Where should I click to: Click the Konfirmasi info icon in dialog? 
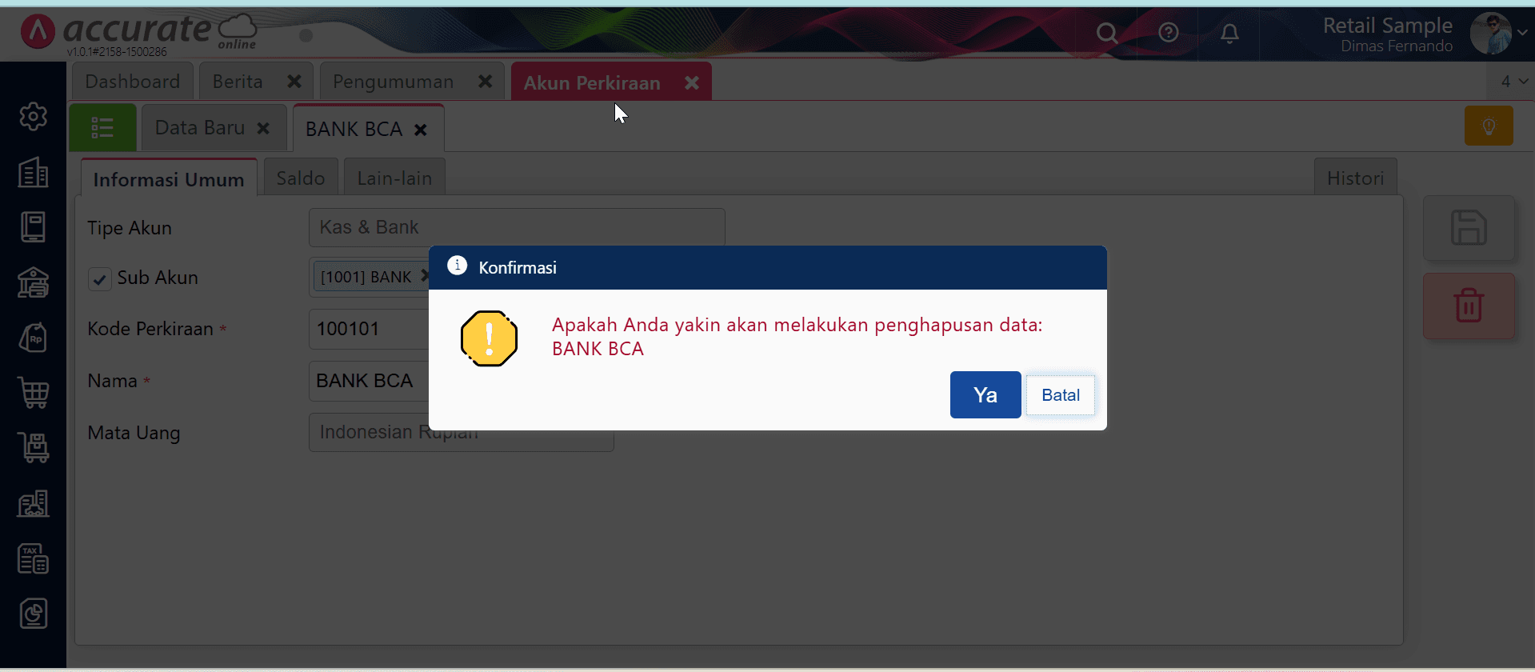point(457,266)
